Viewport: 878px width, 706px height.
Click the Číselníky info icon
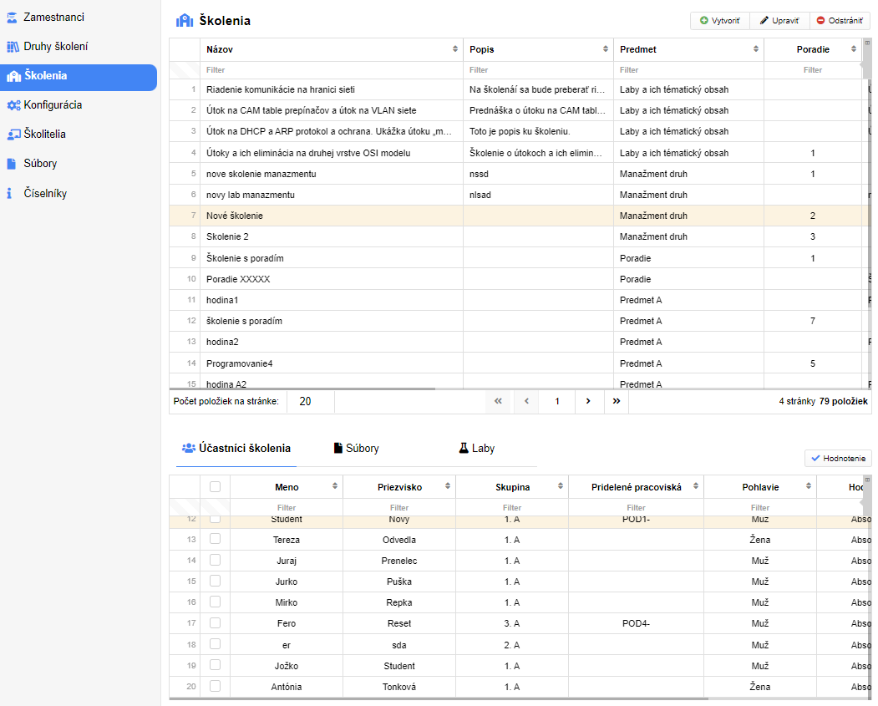coord(9,194)
